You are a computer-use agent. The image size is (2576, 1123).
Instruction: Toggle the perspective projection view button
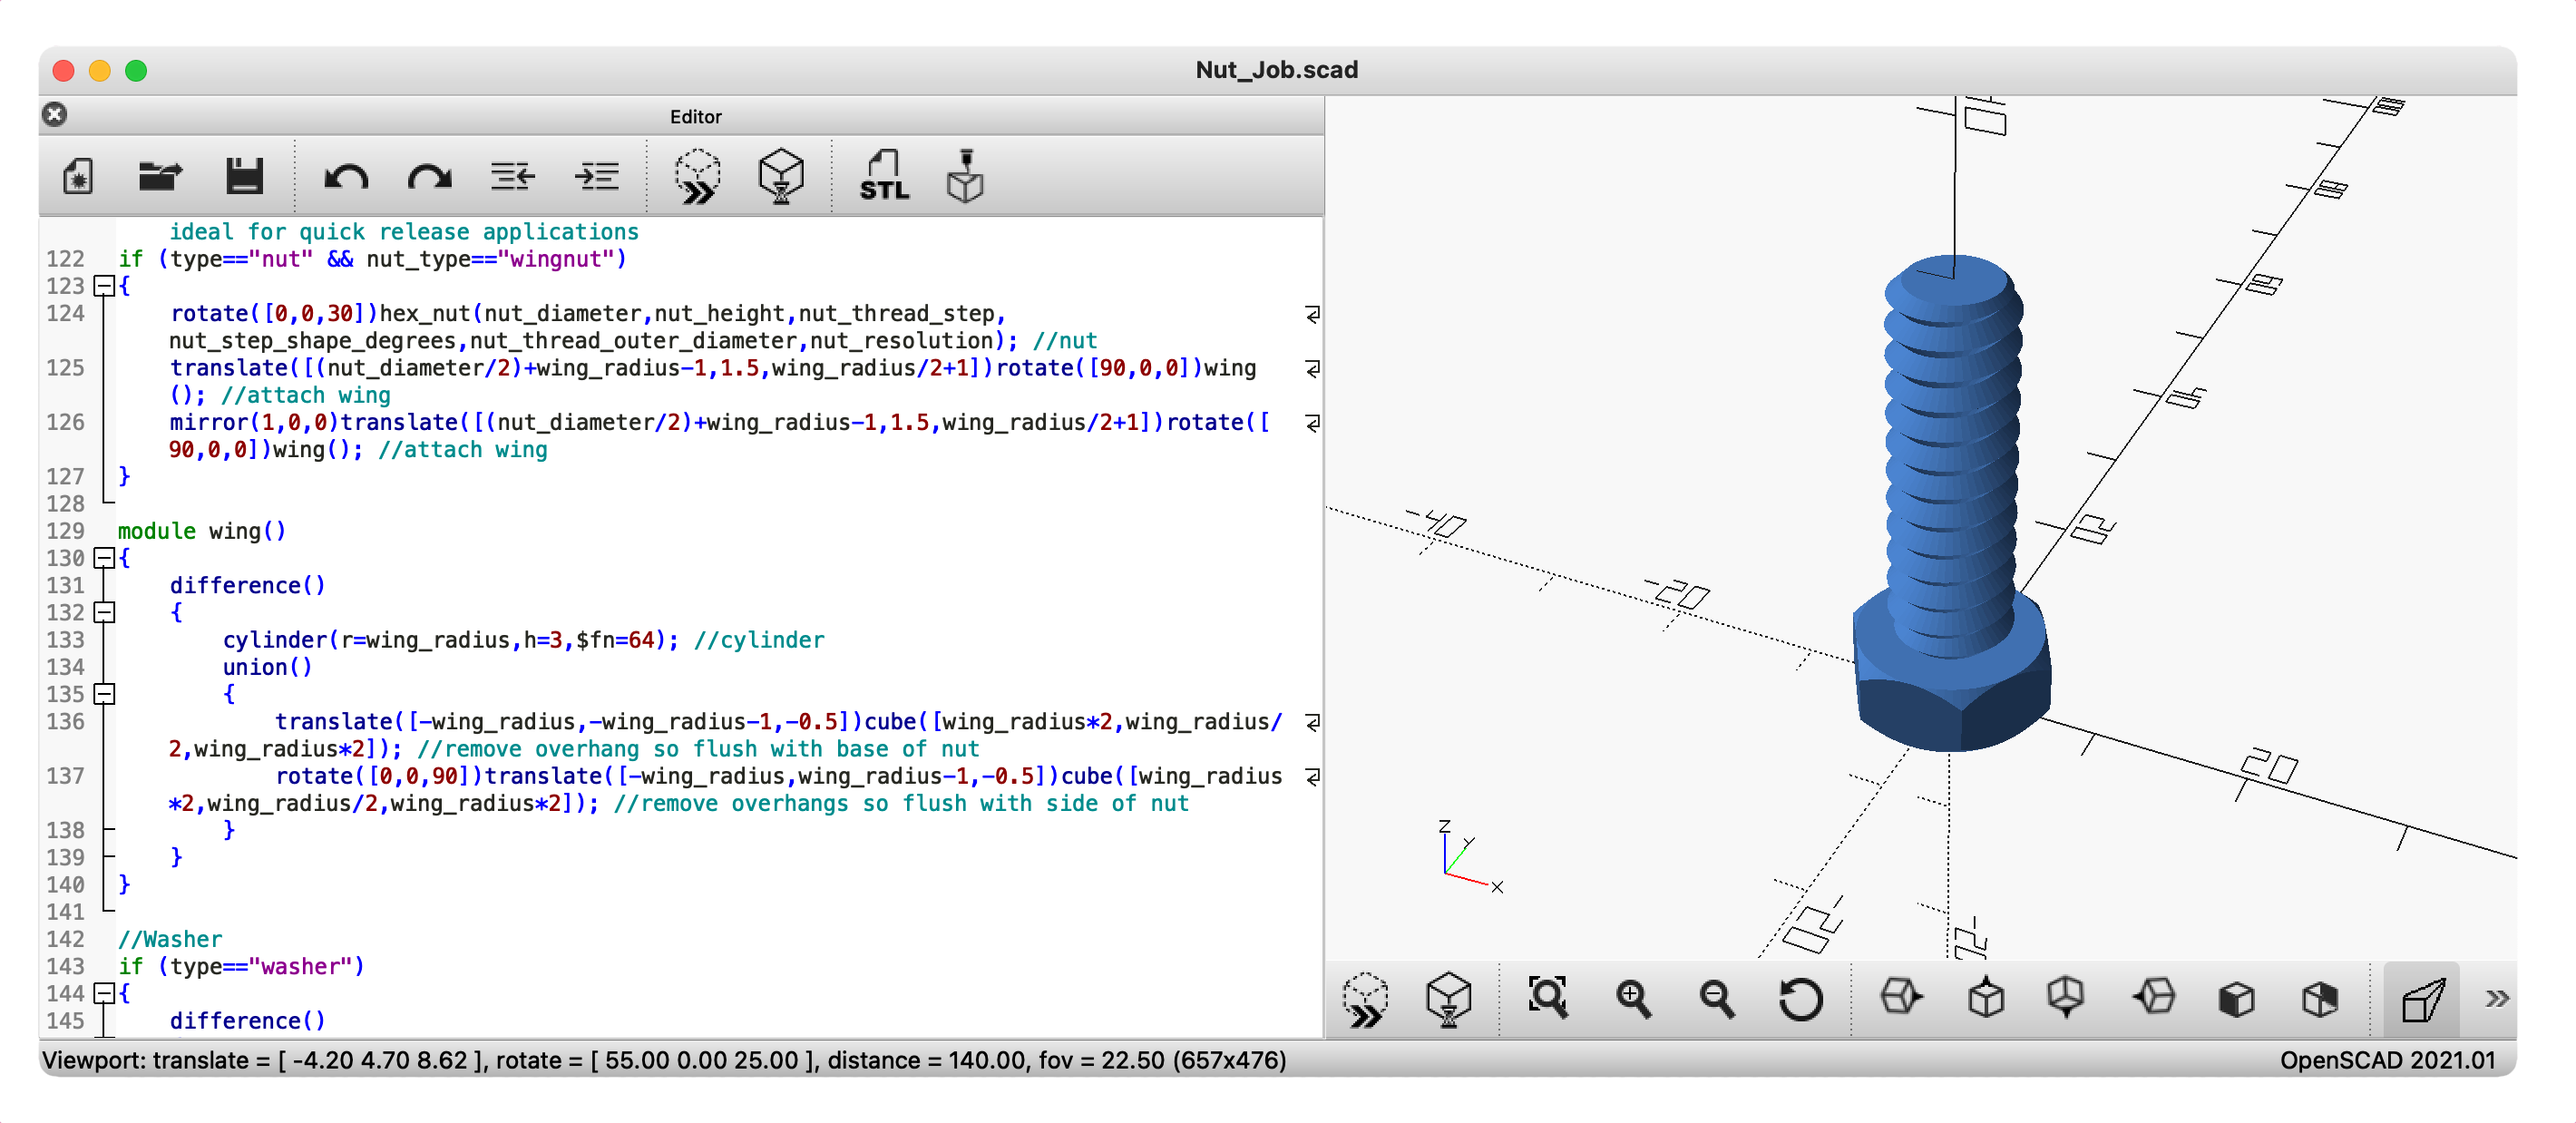click(2421, 997)
